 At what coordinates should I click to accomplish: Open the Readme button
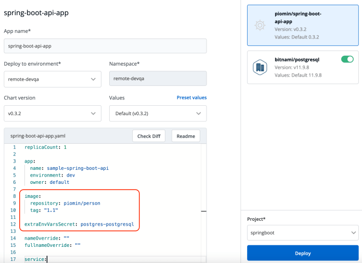(186, 136)
